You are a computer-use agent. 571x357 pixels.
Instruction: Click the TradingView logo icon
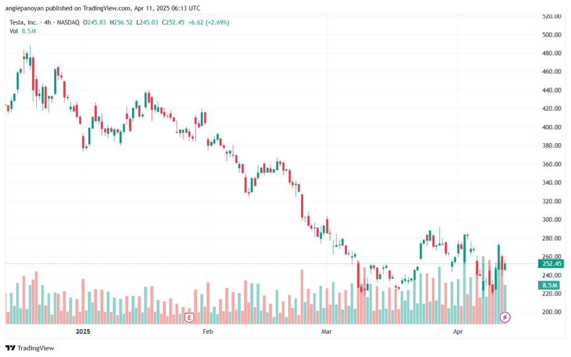[10, 348]
